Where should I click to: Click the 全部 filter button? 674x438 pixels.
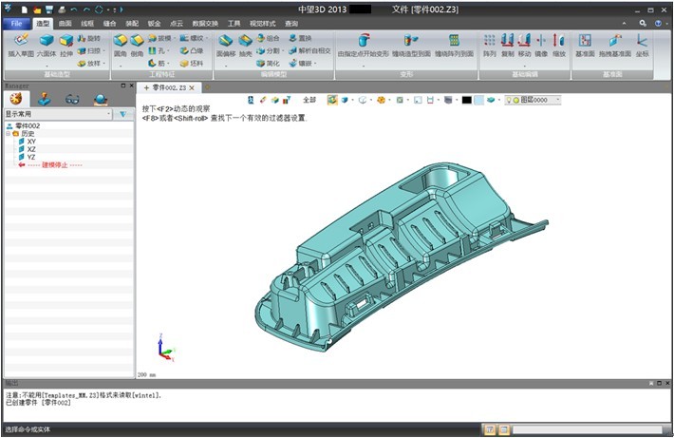pos(309,99)
